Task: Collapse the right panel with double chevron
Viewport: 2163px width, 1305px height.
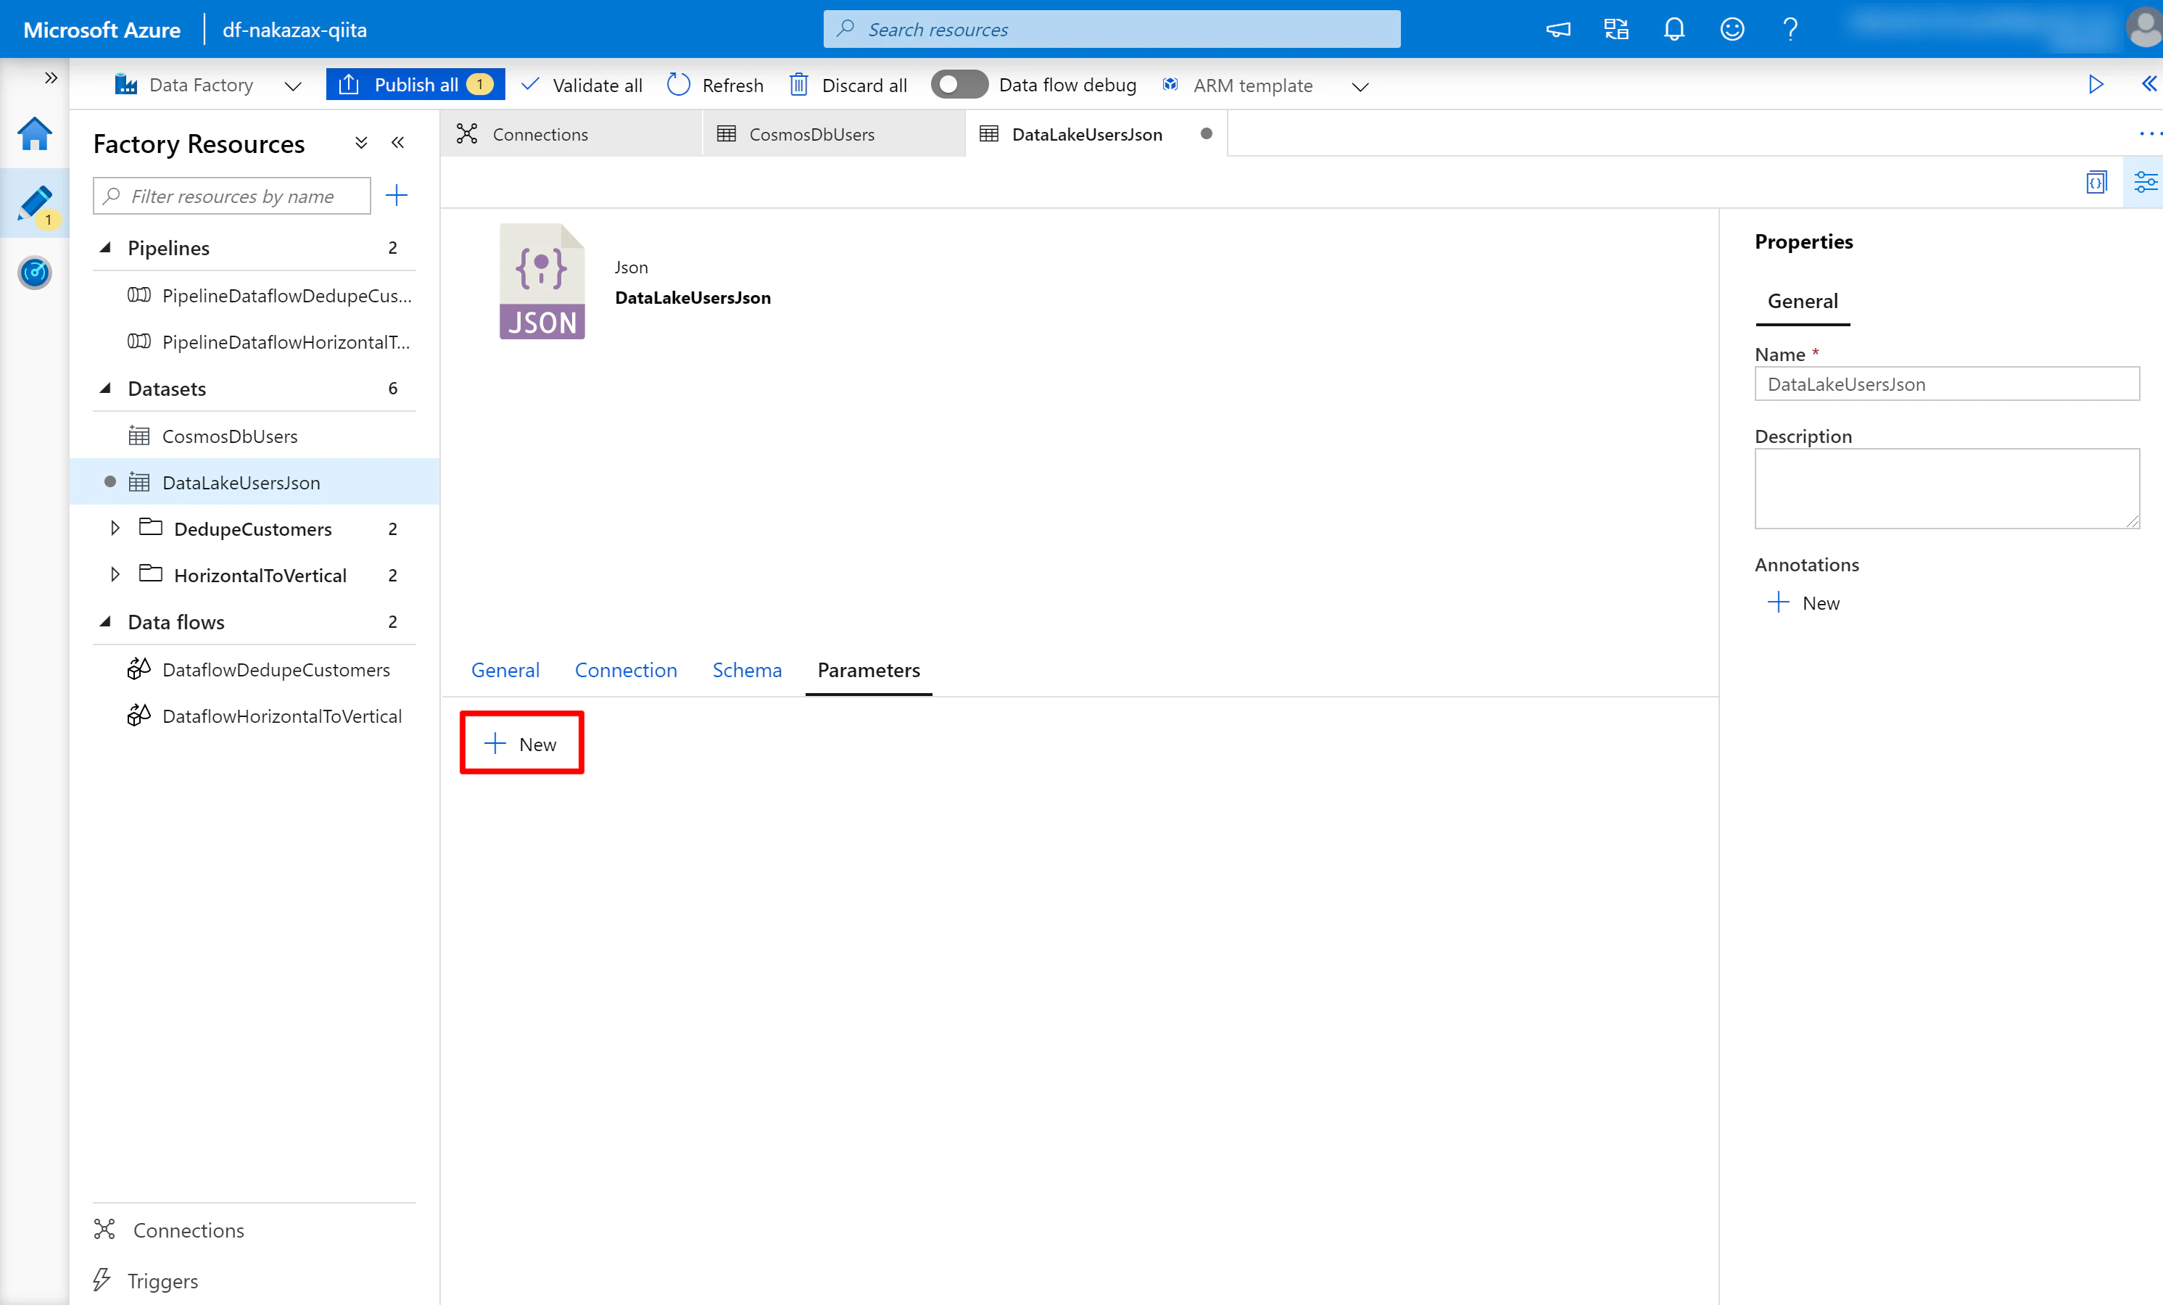Action: click(2148, 84)
